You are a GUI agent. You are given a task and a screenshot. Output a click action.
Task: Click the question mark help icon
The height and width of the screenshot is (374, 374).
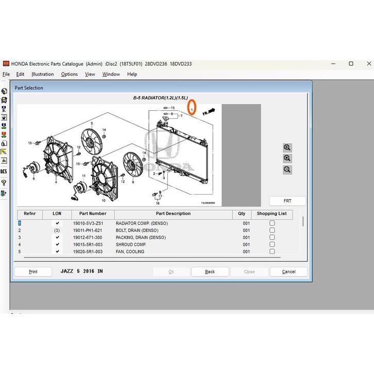(x=4, y=182)
